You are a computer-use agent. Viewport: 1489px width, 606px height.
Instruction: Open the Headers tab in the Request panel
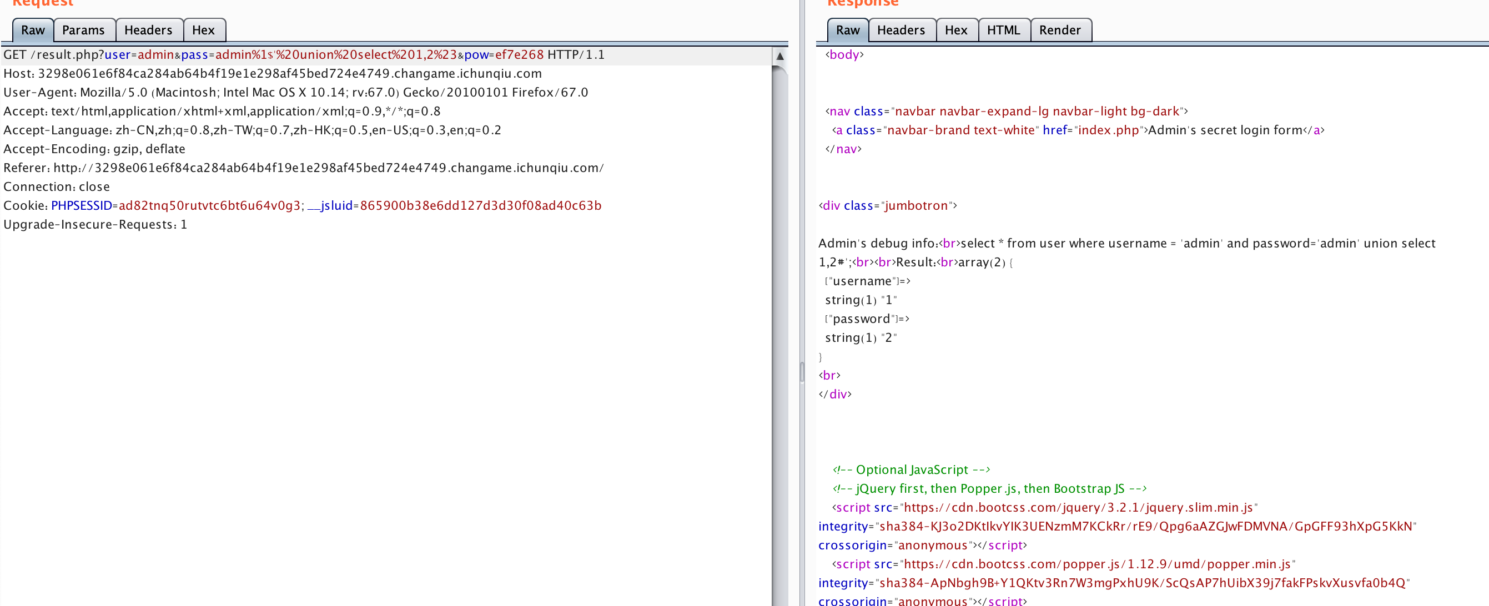[149, 30]
